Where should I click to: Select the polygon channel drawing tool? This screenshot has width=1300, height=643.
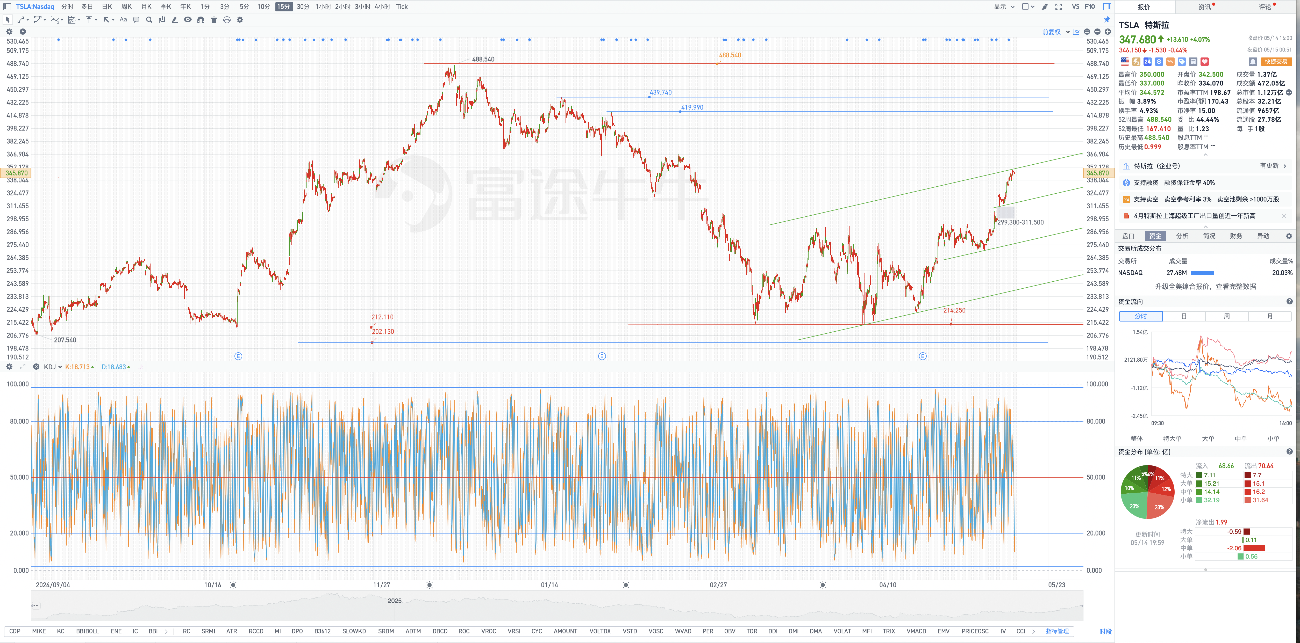coord(37,20)
